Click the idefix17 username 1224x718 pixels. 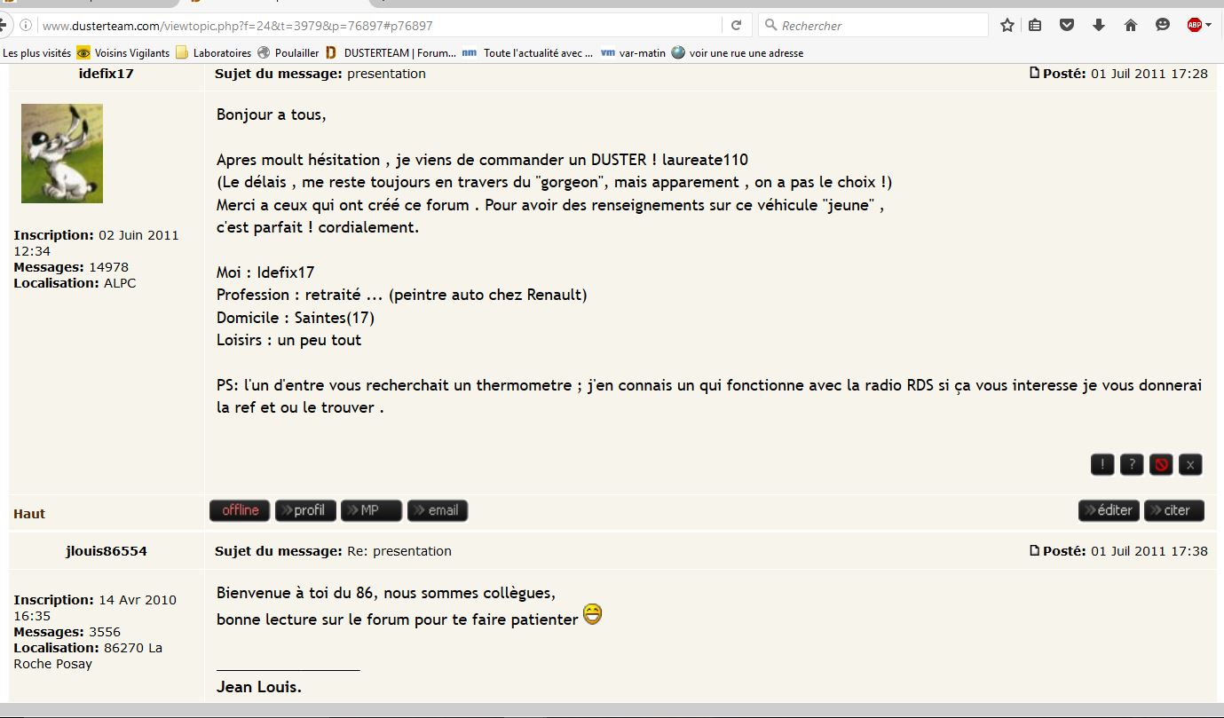[107, 74]
